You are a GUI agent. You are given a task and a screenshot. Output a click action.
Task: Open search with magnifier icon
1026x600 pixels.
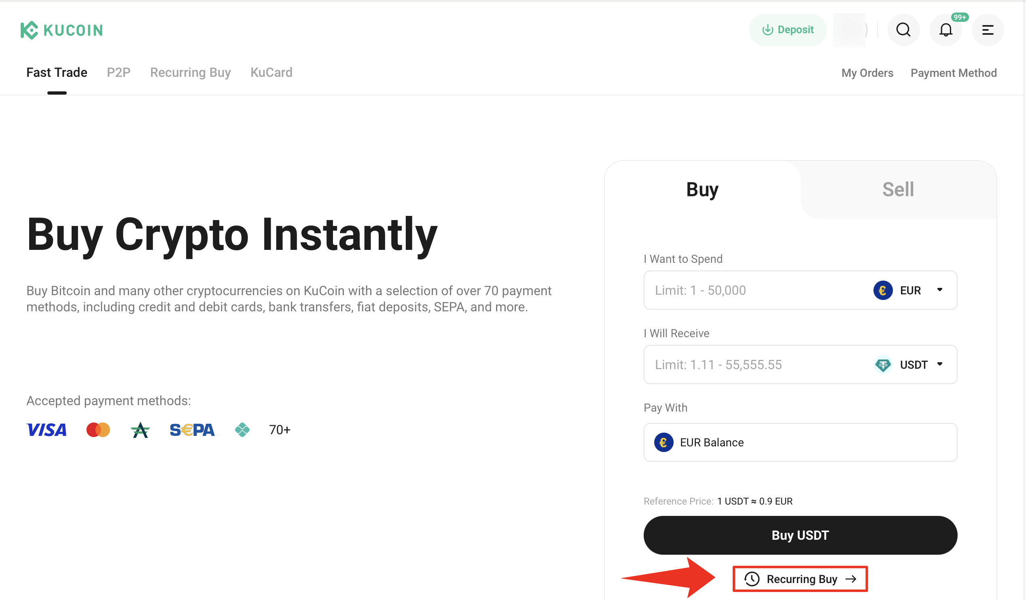[x=903, y=30]
